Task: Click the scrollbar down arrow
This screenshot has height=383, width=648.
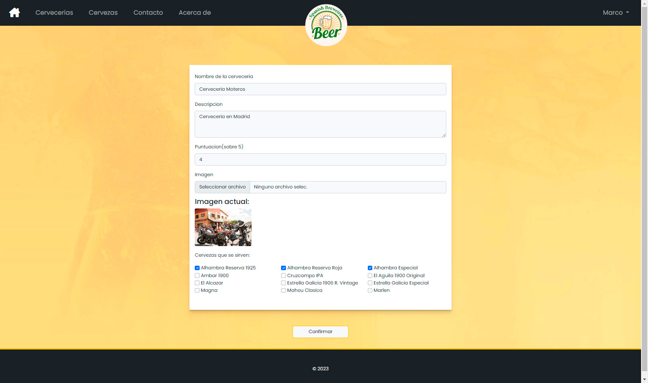Action: pyautogui.click(x=644, y=379)
